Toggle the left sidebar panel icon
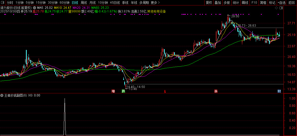 (x=3, y=3)
